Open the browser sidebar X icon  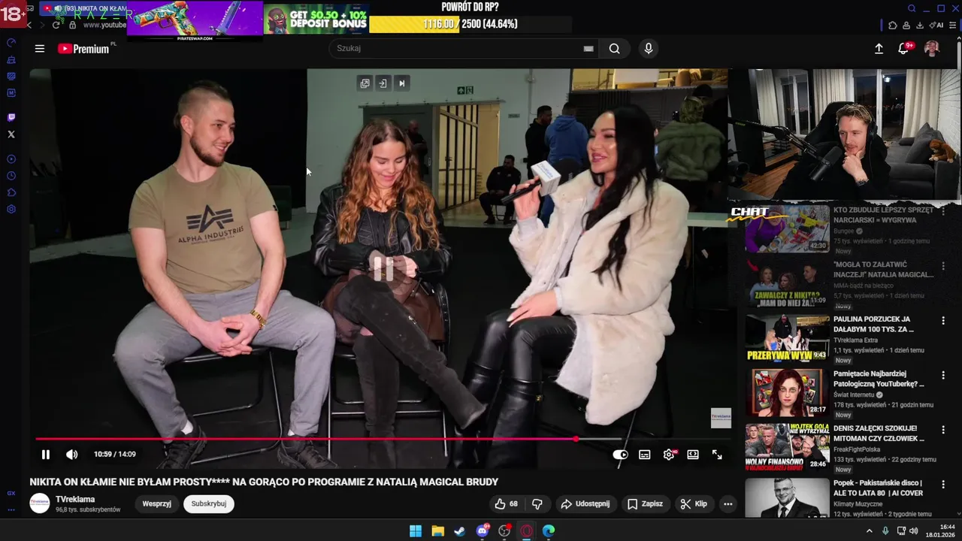(11, 134)
